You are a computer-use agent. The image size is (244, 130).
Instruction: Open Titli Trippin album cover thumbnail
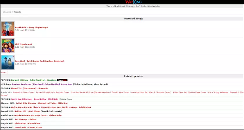click(x=8, y=46)
